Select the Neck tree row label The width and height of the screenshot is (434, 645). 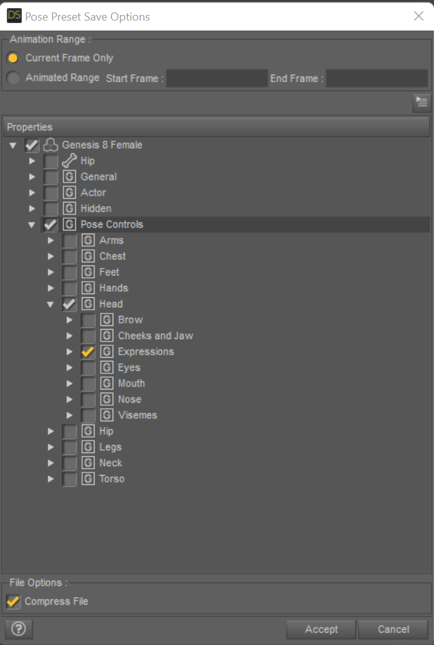pos(111,463)
